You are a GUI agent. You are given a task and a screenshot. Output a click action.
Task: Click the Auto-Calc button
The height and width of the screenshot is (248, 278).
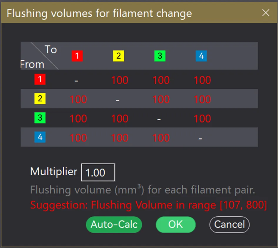click(114, 225)
